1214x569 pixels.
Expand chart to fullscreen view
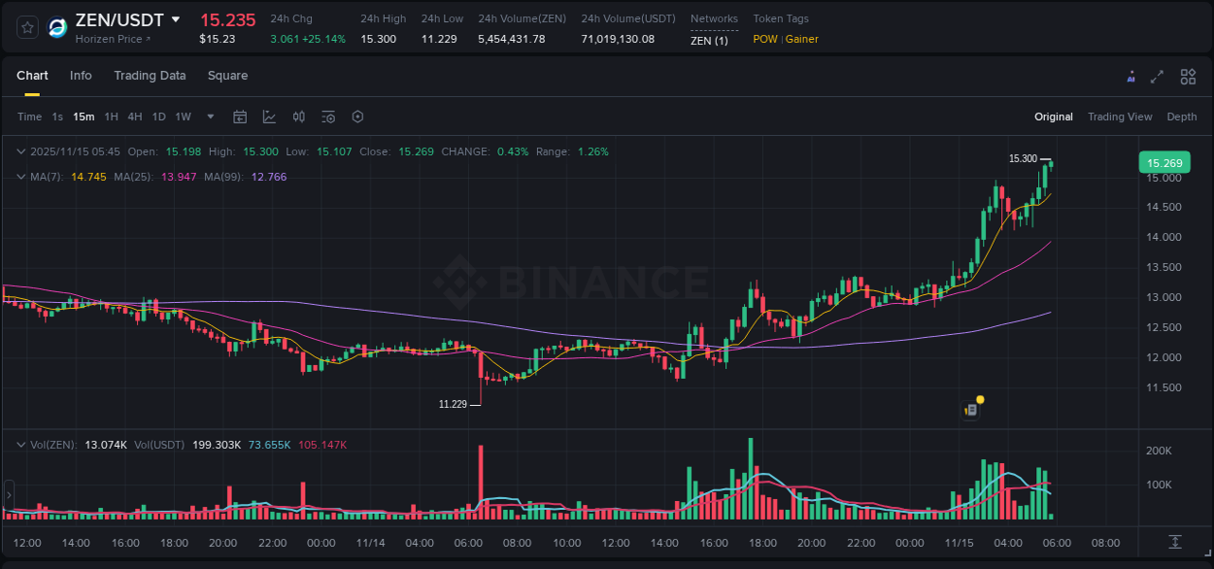point(1158,76)
